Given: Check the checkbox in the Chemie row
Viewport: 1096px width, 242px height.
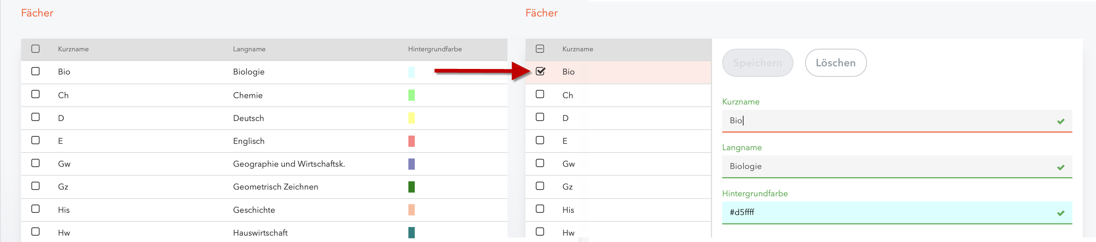Looking at the screenshot, I should point(36,94).
